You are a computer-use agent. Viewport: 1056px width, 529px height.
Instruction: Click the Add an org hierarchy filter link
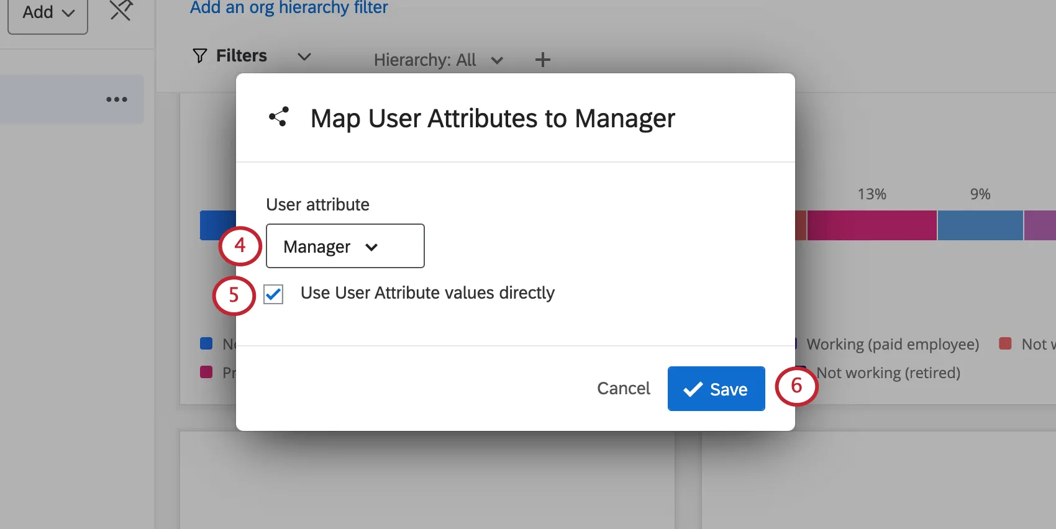[x=289, y=8]
